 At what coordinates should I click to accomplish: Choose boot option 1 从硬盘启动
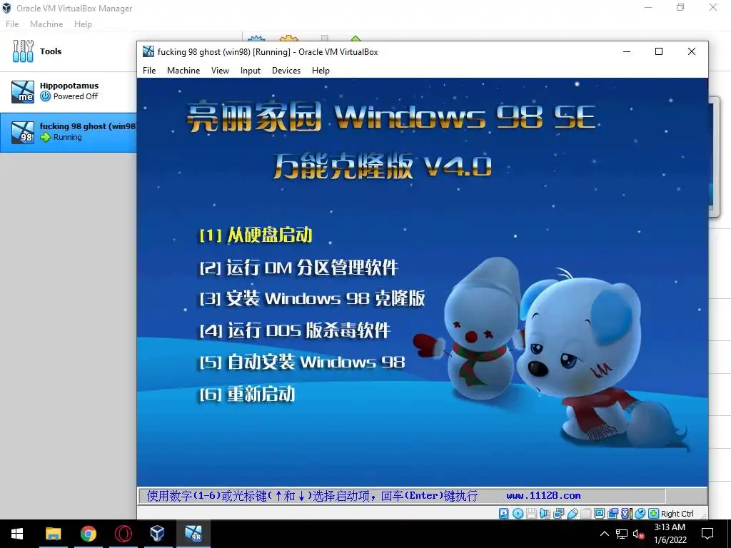[256, 235]
